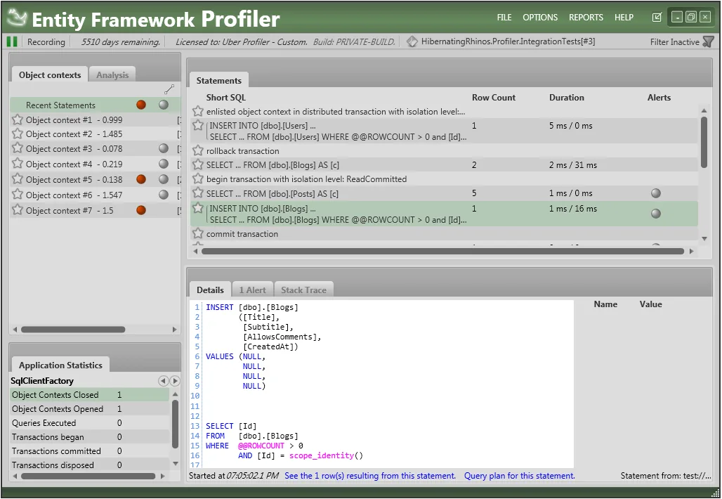
Task: Select the Statements tab
Action: click(218, 80)
